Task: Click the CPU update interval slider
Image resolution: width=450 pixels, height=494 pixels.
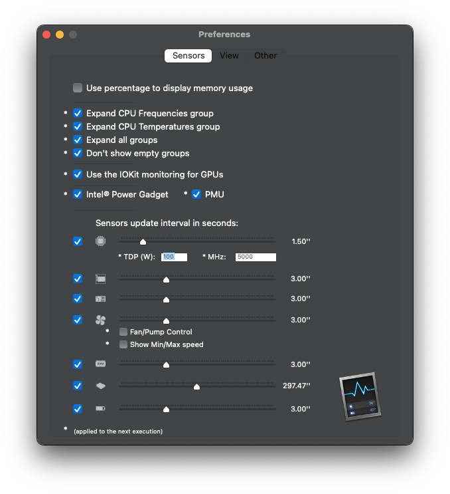Action: tap(197, 241)
